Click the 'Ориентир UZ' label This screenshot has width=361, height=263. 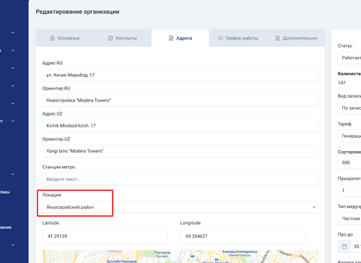pyautogui.click(x=56, y=139)
